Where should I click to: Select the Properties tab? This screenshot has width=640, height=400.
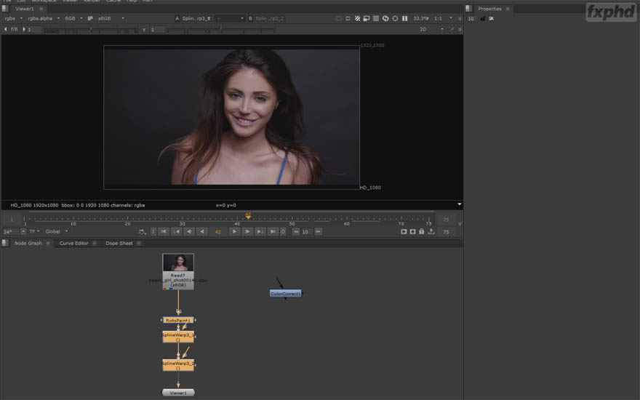coord(489,9)
